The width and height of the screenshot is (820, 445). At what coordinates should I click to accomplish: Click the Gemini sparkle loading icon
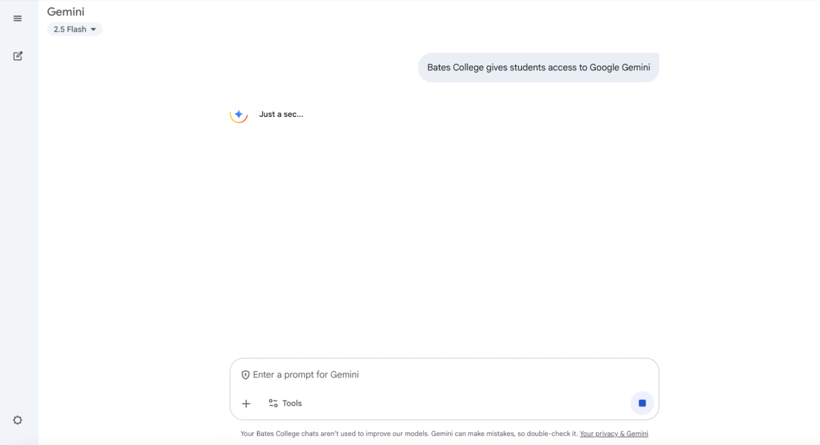[x=238, y=114]
